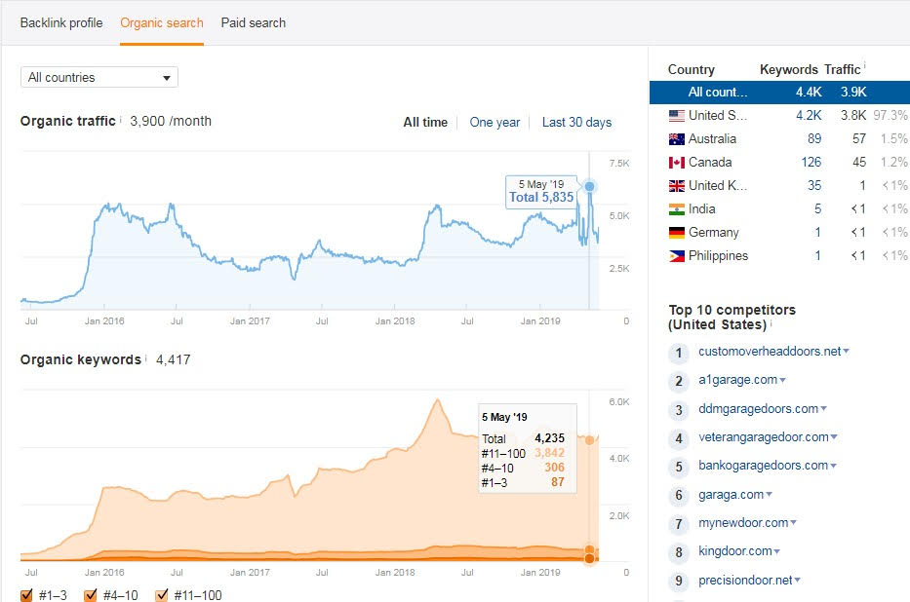The height and width of the screenshot is (602, 910).
Task: Click the Canada traffic value 45
Action: [x=859, y=163]
